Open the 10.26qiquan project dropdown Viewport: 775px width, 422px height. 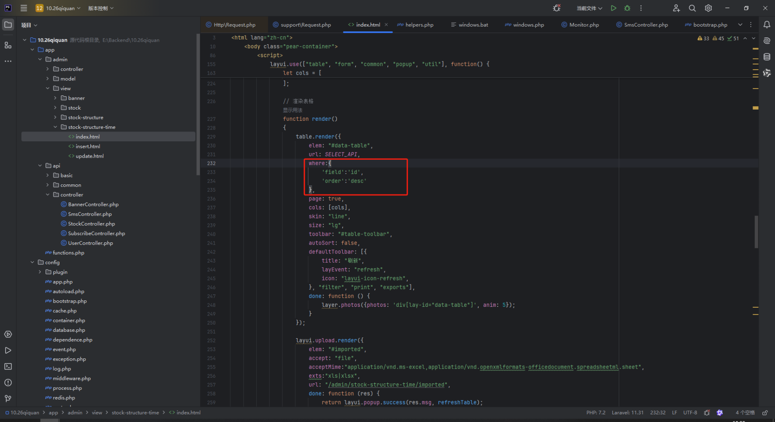click(x=58, y=8)
